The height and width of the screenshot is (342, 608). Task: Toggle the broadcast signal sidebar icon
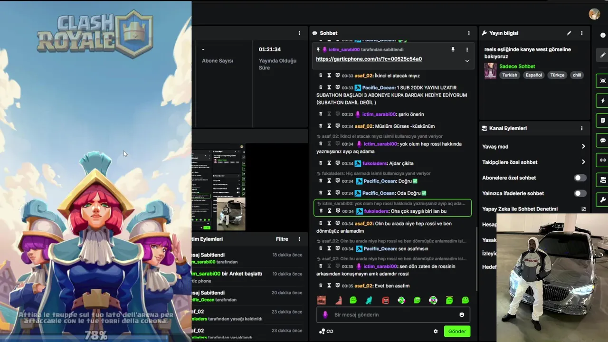603,160
